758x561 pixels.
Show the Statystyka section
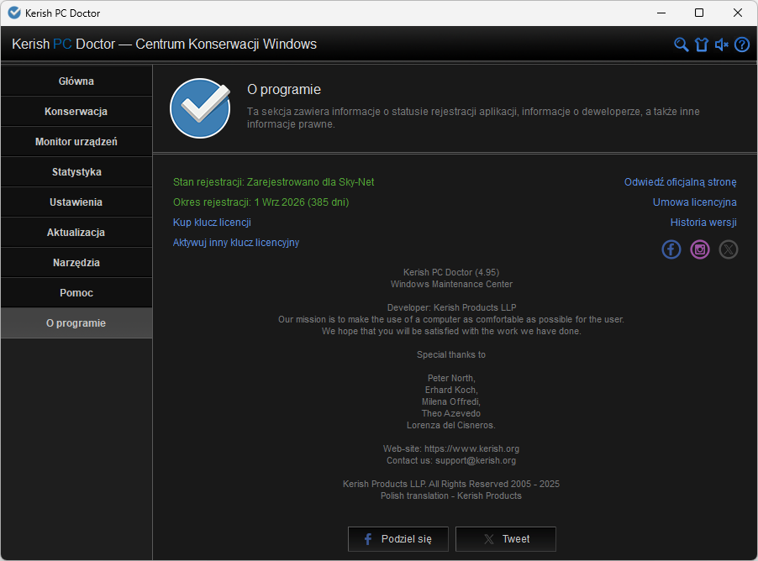[76, 172]
